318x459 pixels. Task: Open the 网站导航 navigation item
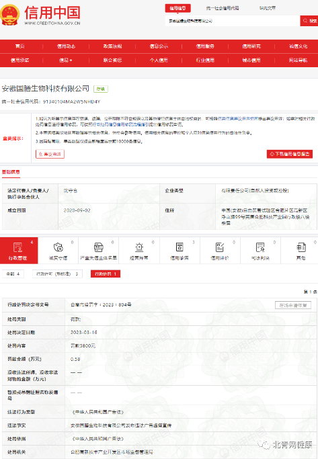pyautogui.click(x=298, y=60)
